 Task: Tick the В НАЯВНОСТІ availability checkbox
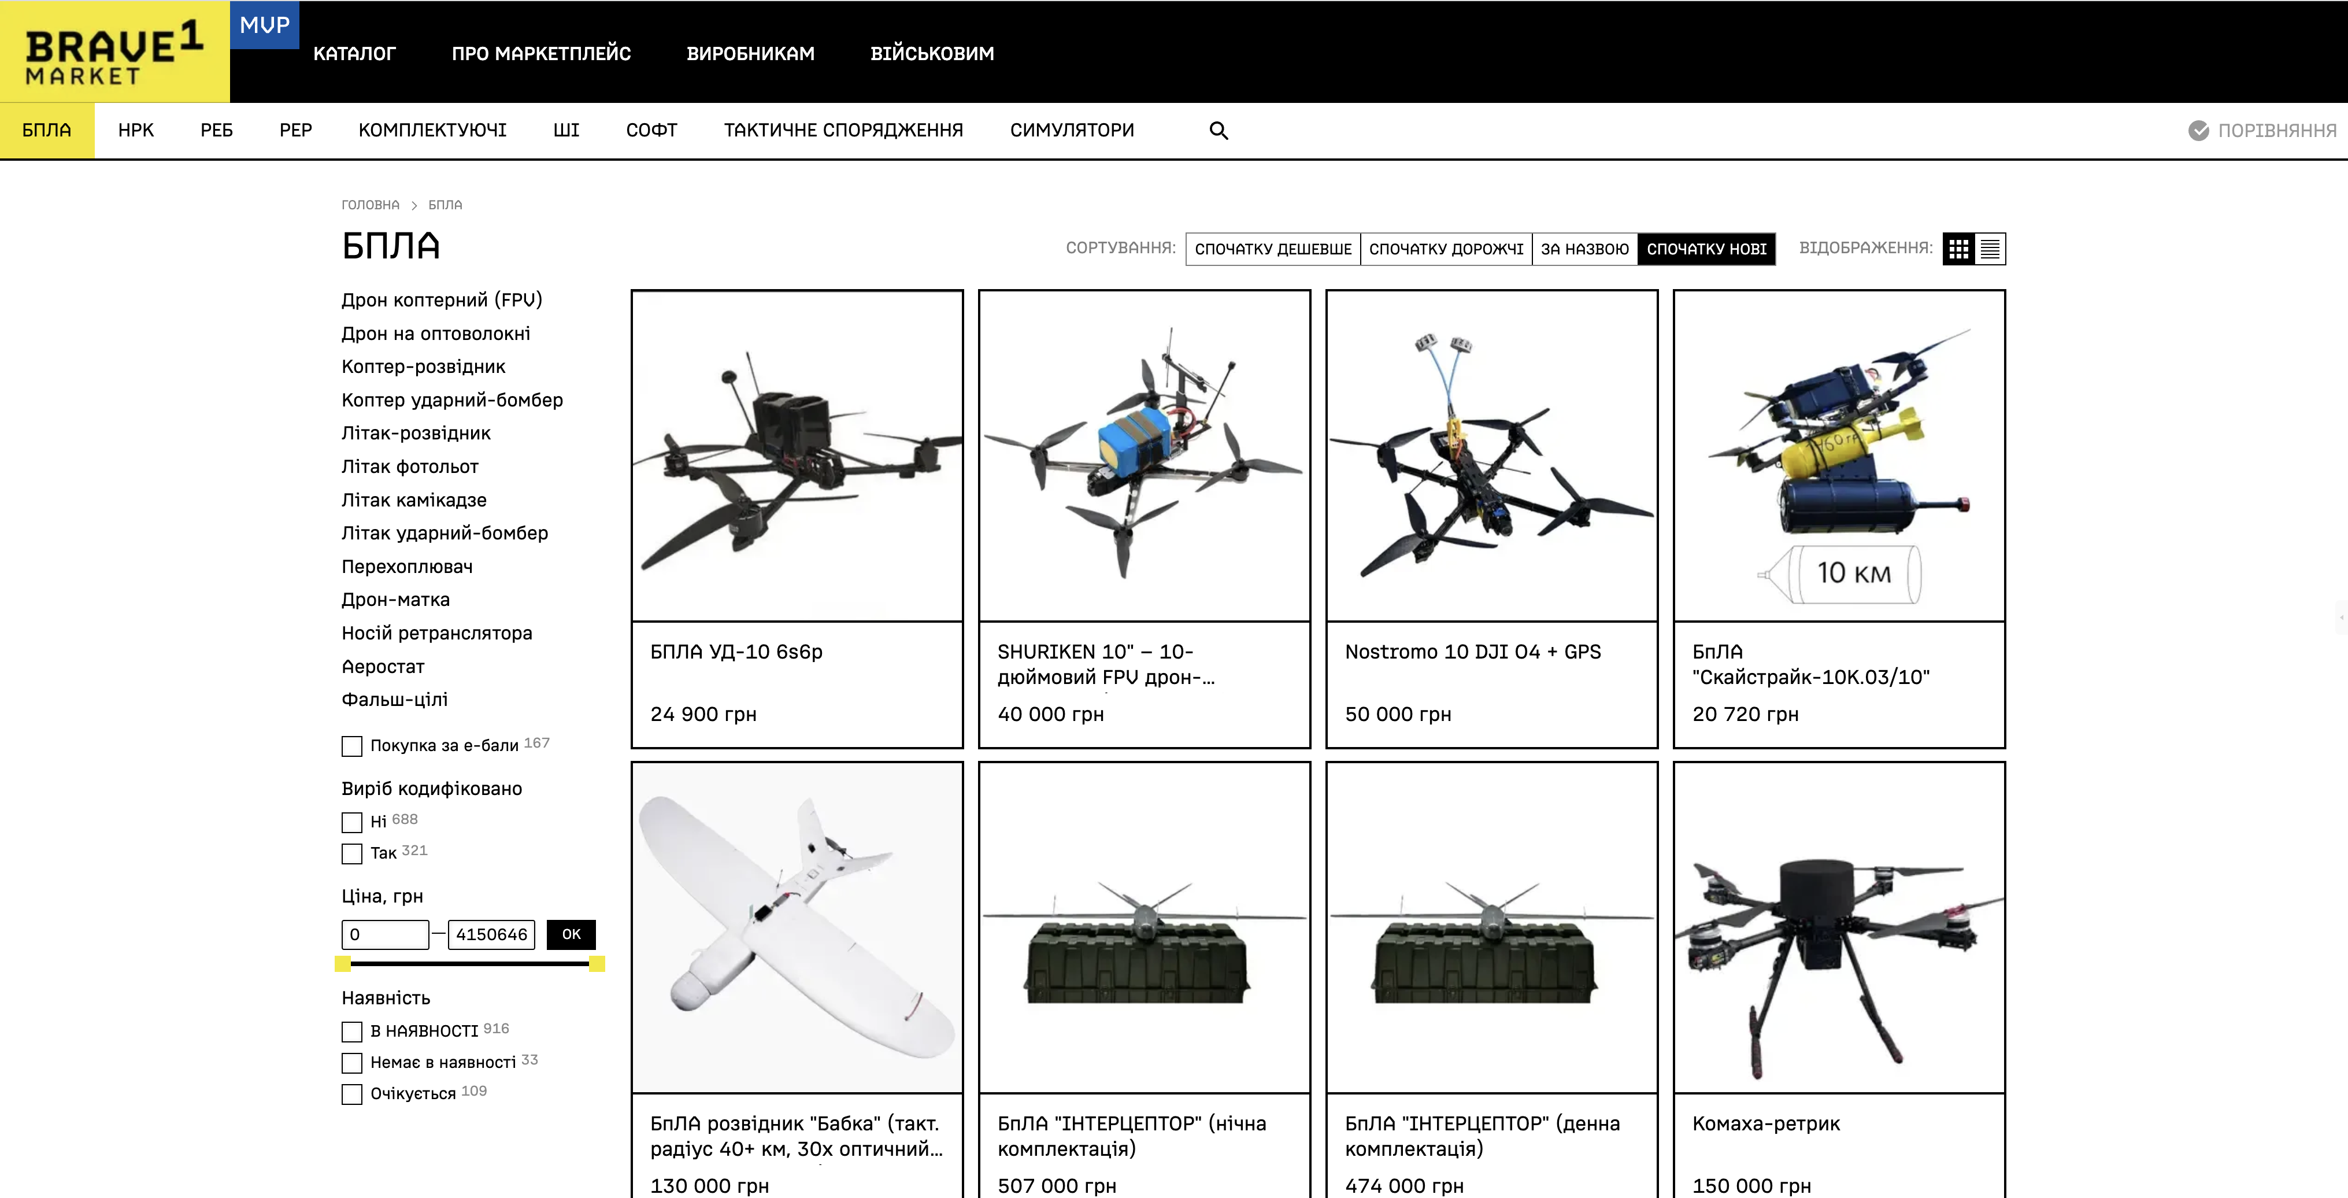tap(352, 1031)
